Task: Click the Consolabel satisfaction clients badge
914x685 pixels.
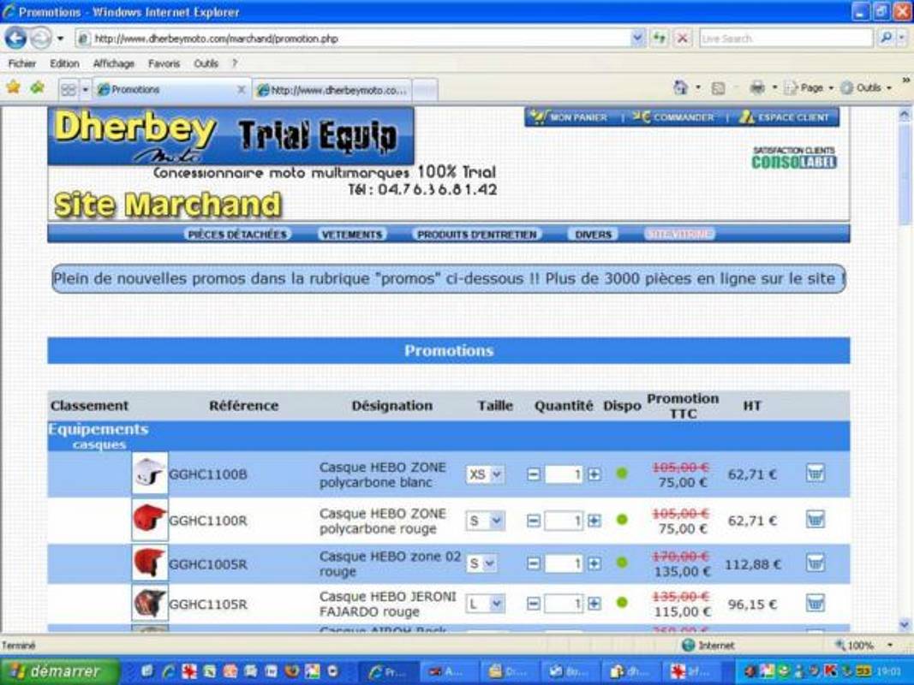Action: coord(794,158)
